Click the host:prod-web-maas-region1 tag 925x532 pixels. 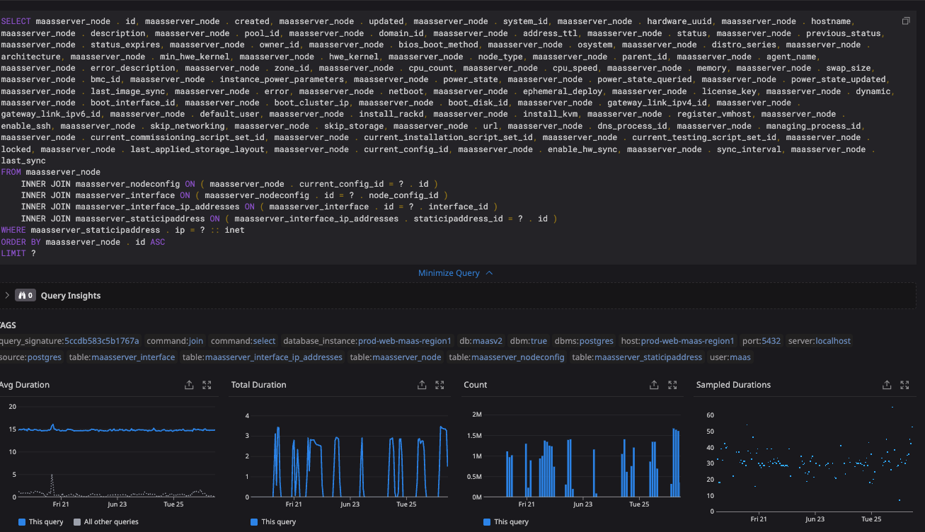pos(677,341)
